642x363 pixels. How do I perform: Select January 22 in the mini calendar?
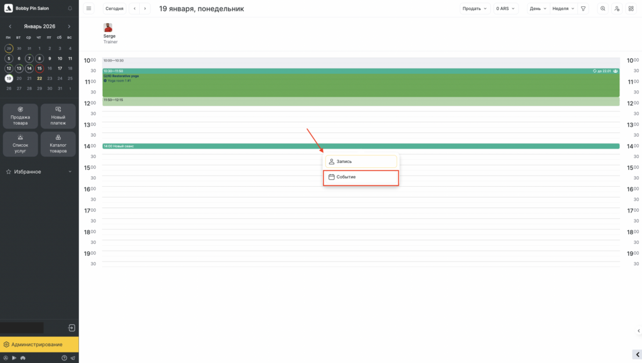pyautogui.click(x=39, y=78)
